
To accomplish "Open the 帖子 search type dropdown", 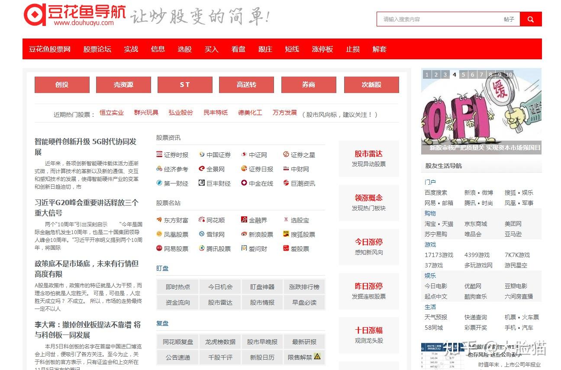I will 509,19.
